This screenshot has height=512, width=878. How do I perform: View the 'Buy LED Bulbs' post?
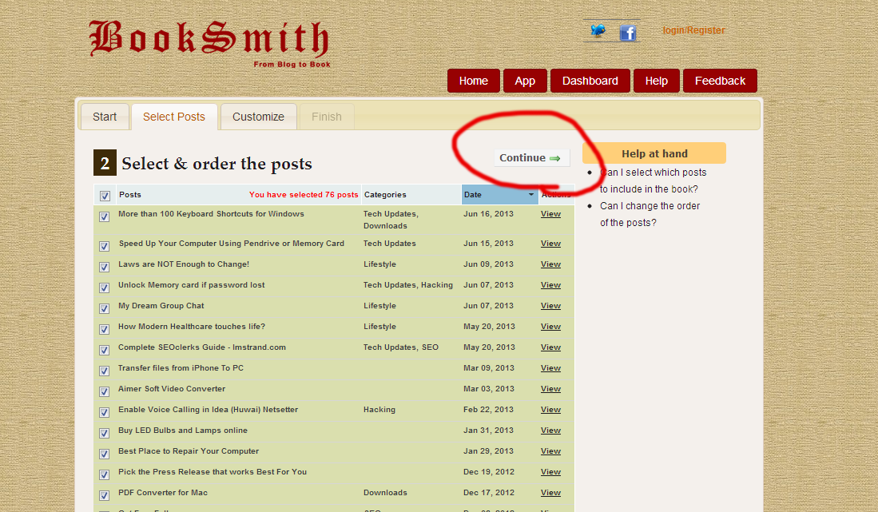(x=550, y=430)
